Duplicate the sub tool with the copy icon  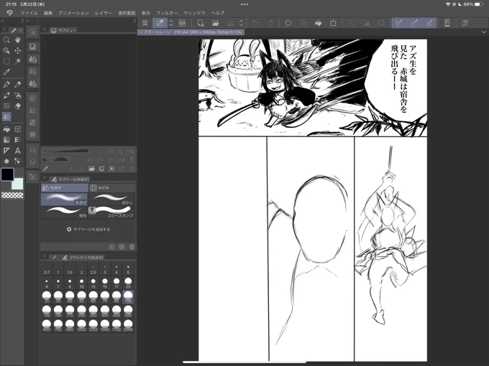click(122, 247)
